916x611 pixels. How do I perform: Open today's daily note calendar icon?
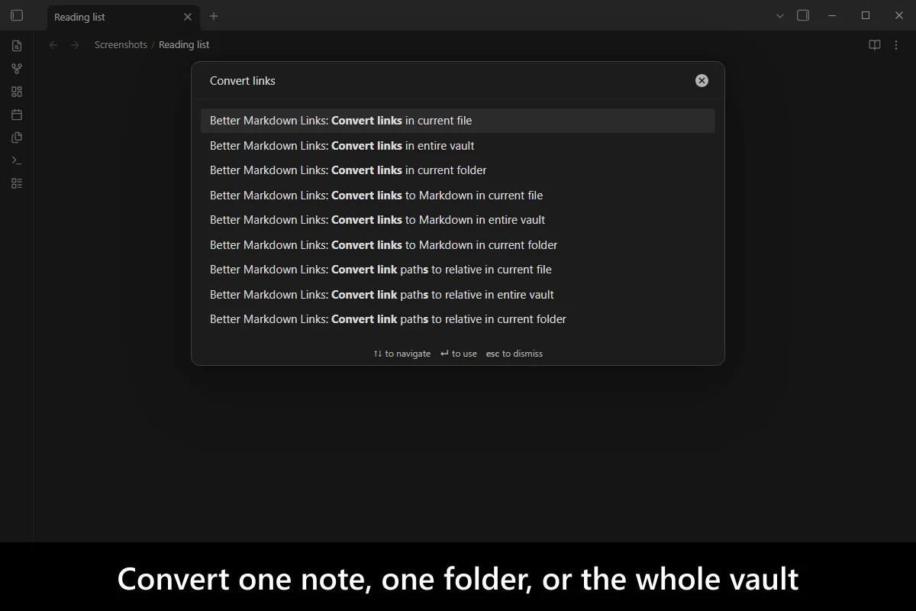pos(17,115)
